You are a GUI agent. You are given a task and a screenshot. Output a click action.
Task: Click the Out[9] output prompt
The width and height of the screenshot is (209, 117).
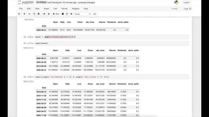(29, 19)
